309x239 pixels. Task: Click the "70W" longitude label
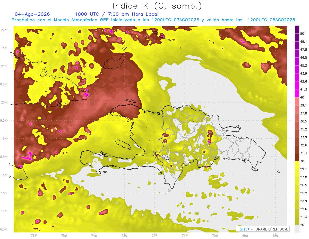pos(215,235)
